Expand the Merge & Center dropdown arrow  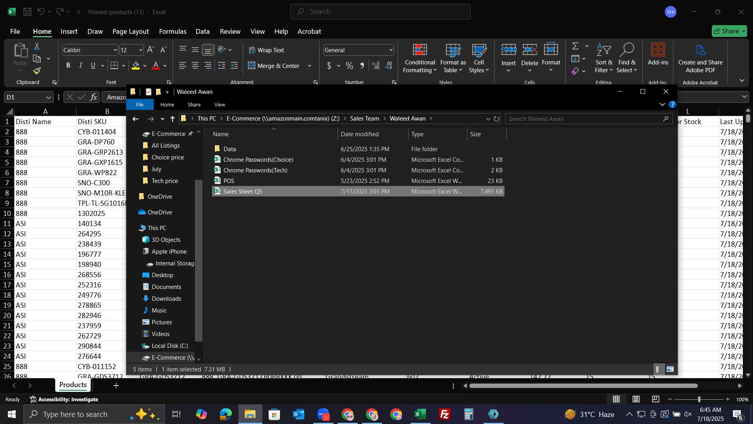point(309,66)
